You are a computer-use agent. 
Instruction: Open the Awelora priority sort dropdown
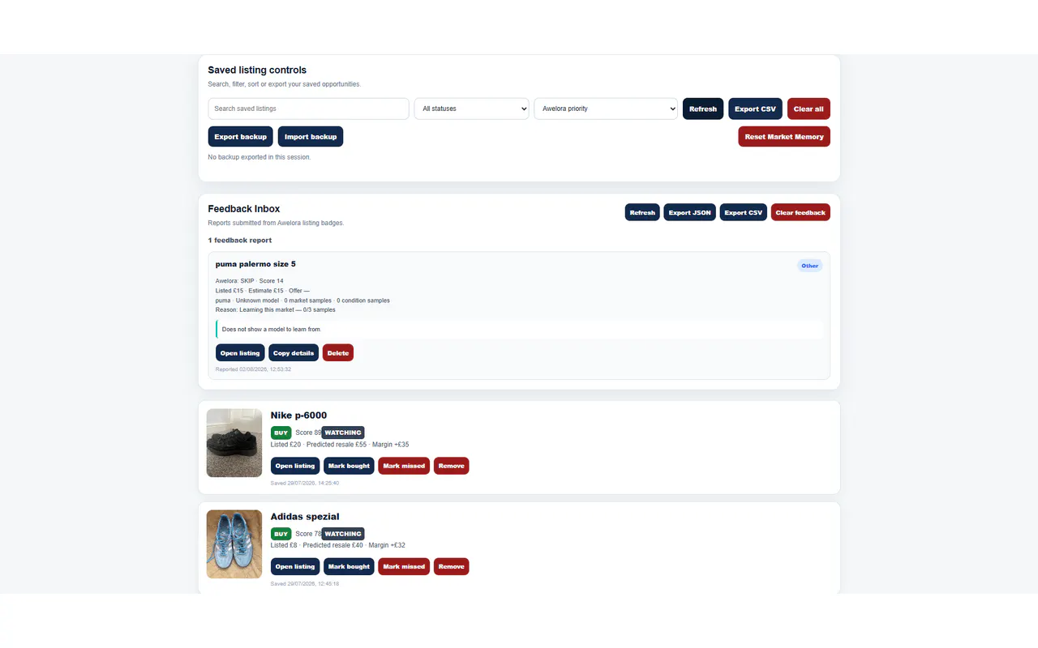coord(606,109)
